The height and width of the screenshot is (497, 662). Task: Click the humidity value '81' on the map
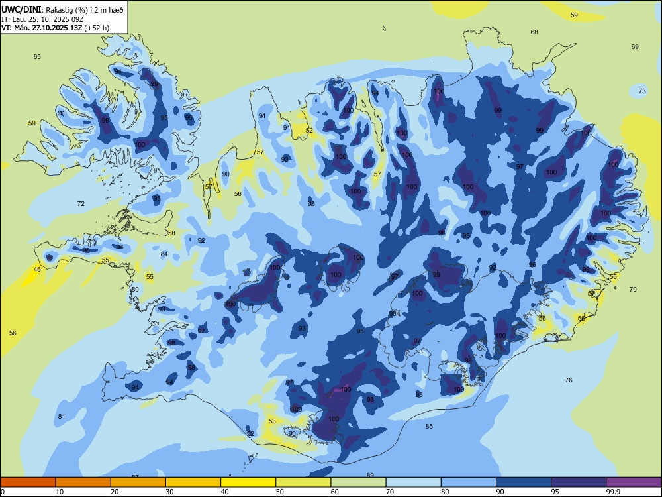point(62,417)
